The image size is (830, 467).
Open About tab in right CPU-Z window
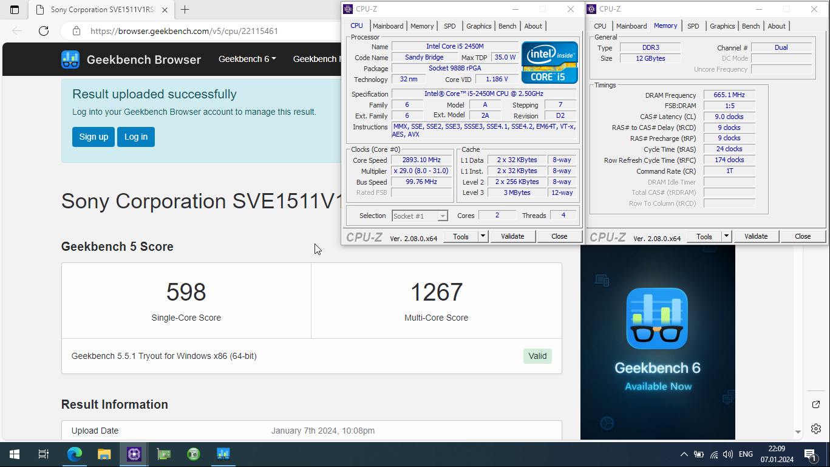(x=777, y=26)
